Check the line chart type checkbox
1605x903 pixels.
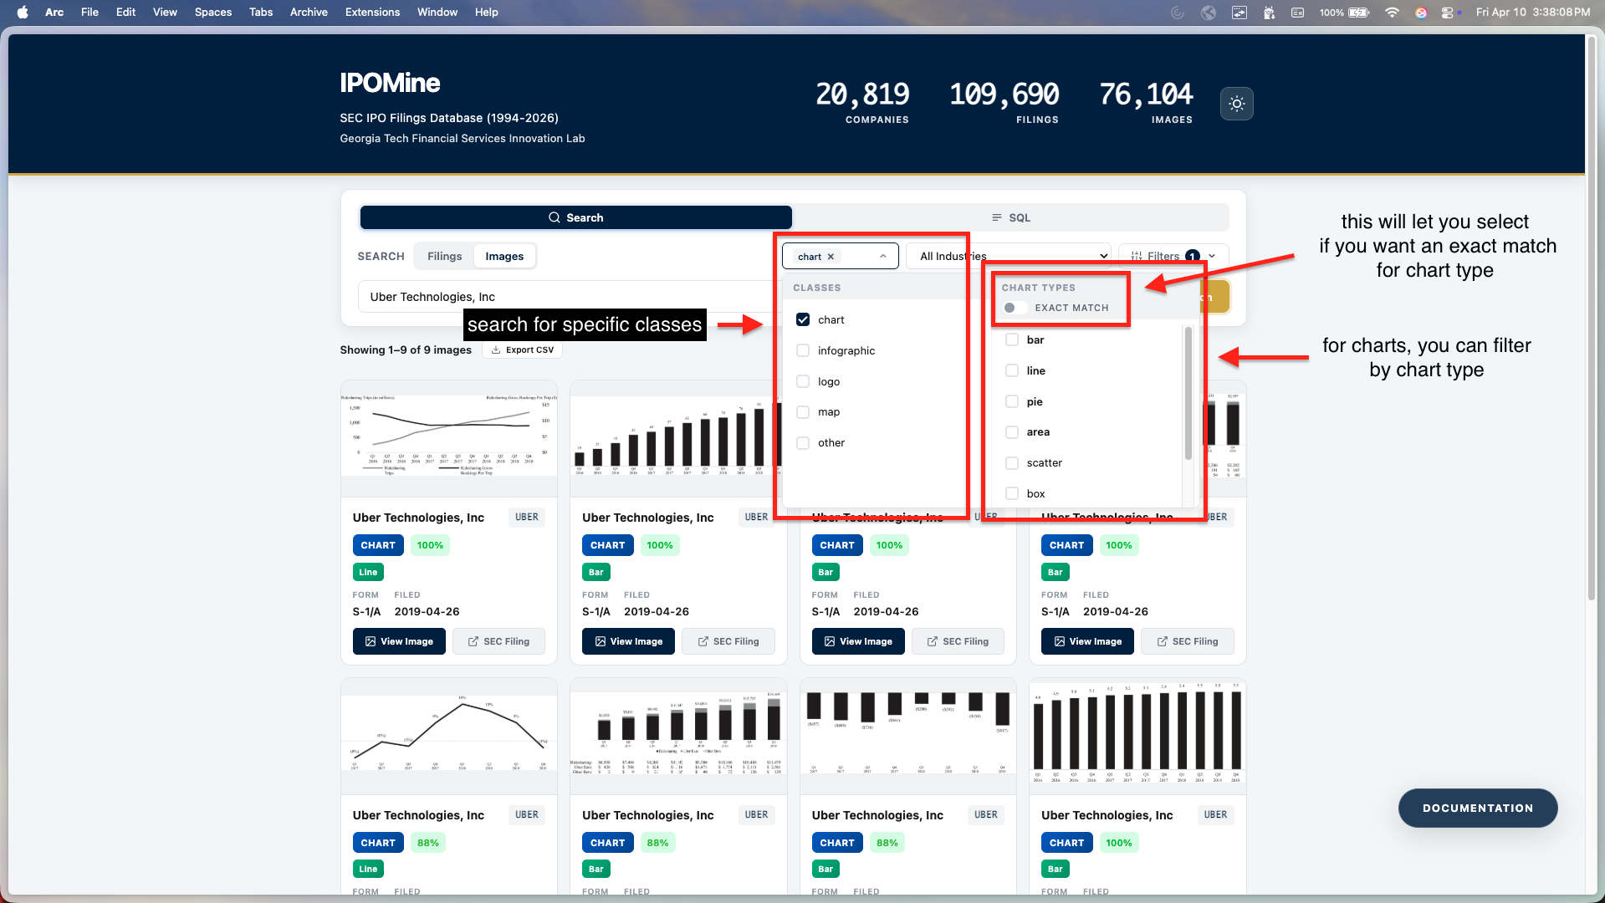click(x=1012, y=370)
